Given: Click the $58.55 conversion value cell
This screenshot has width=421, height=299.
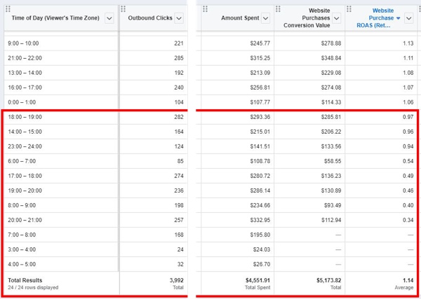Looking at the screenshot, I should 333,161.
